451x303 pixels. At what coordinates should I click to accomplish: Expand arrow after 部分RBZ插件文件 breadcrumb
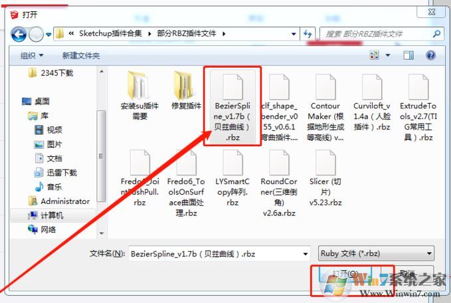click(224, 34)
